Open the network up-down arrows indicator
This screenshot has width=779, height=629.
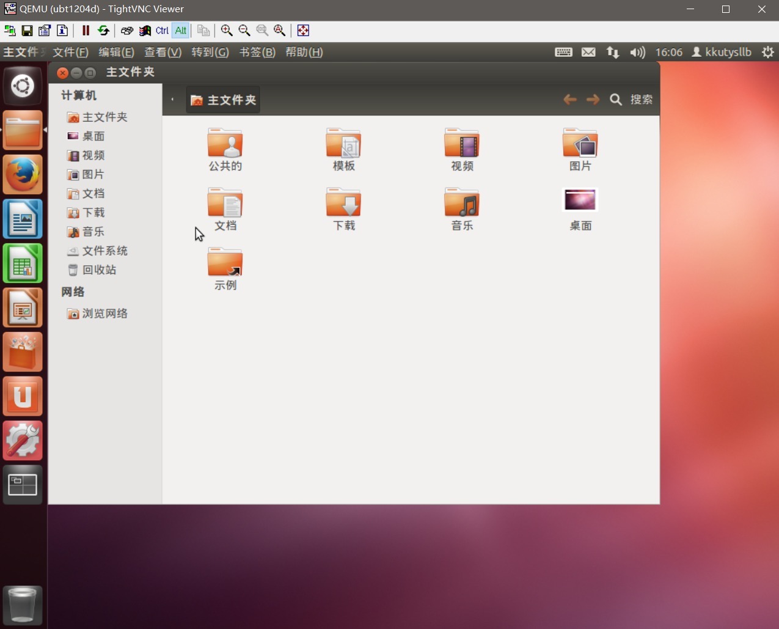tap(613, 52)
